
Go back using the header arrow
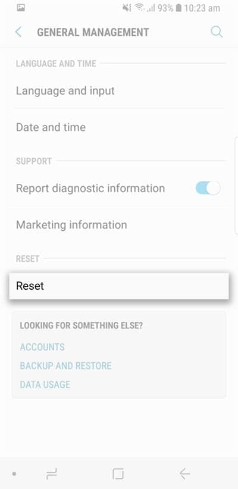pyautogui.click(x=18, y=32)
